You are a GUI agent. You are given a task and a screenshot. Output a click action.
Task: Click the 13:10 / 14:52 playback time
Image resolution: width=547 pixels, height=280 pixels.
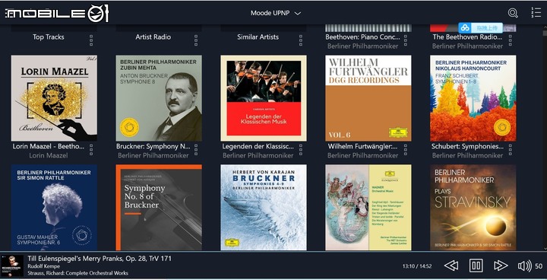click(417, 266)
